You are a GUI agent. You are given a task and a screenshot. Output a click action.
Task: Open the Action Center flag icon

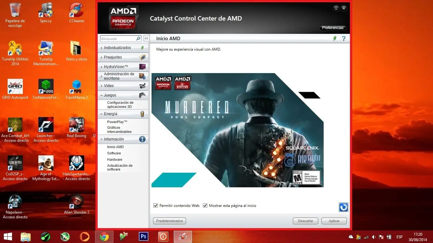pos(382,237)
